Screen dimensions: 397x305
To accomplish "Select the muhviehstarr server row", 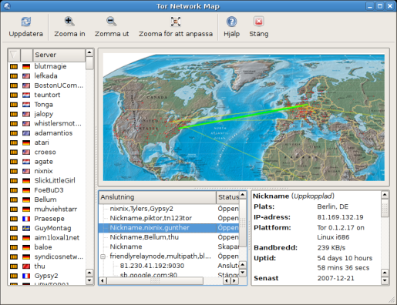I will pos(47,209).
